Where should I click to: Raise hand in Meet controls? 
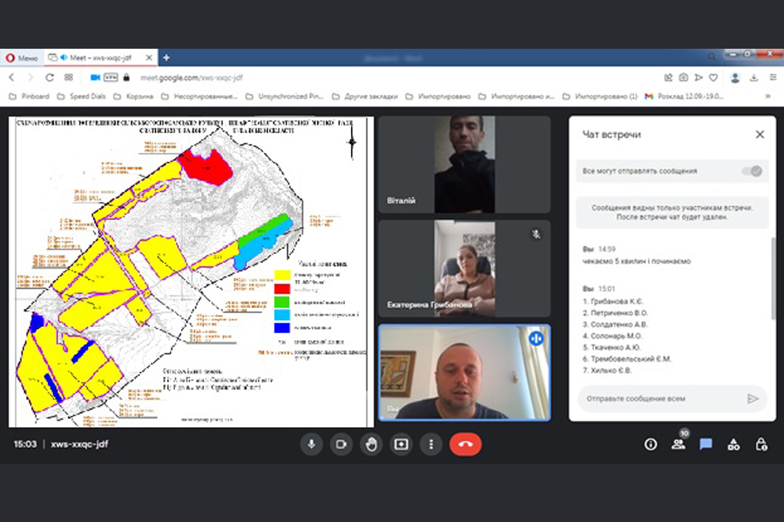click(x=371, y=444)
